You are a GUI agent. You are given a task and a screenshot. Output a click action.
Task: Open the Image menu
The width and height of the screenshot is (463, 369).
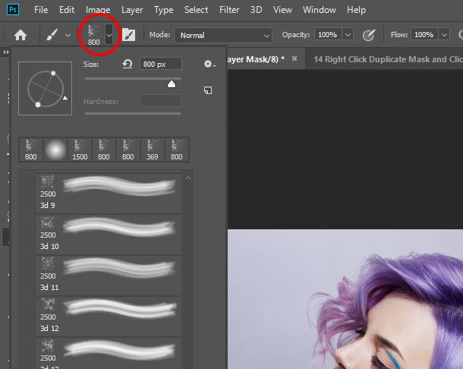(x=98, y=10)
